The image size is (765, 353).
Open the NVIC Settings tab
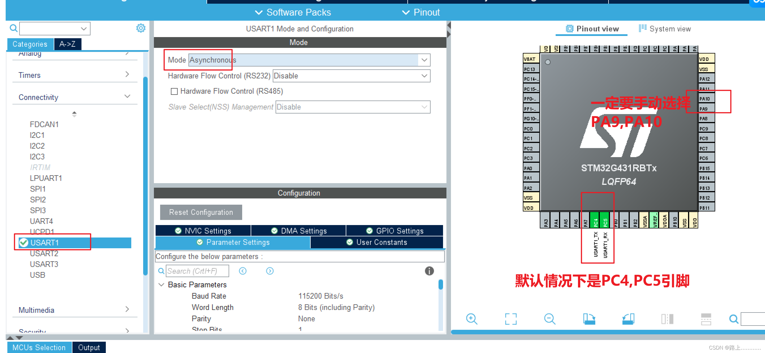click(203, 231)
